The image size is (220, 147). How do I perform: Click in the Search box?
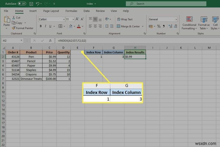(x=166, y=4)
